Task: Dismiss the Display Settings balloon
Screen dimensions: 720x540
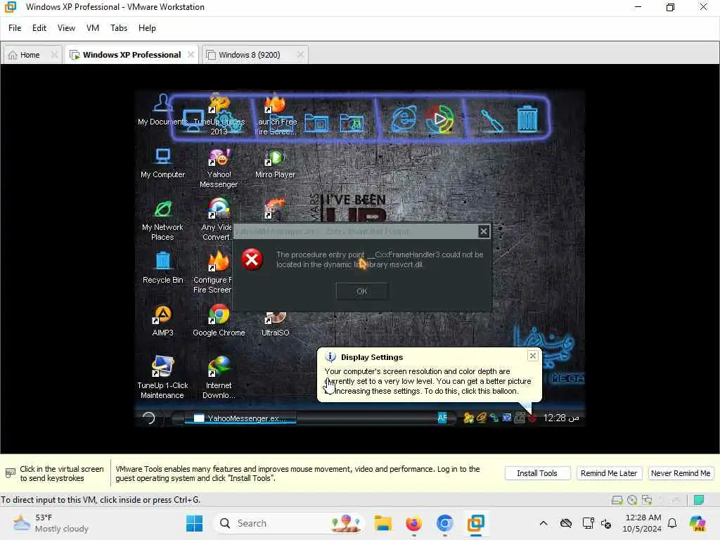Action: 533,356
